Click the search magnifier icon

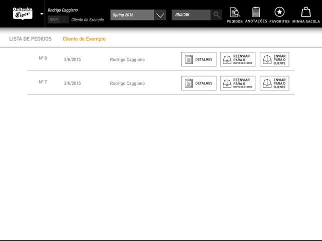(x=216, y=15)
